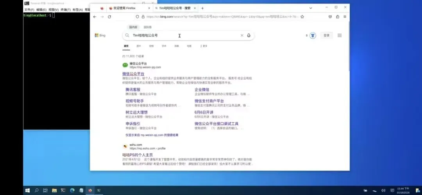
Task: Open the 文件(F) menu in Terminal
Action: (29, 10)
